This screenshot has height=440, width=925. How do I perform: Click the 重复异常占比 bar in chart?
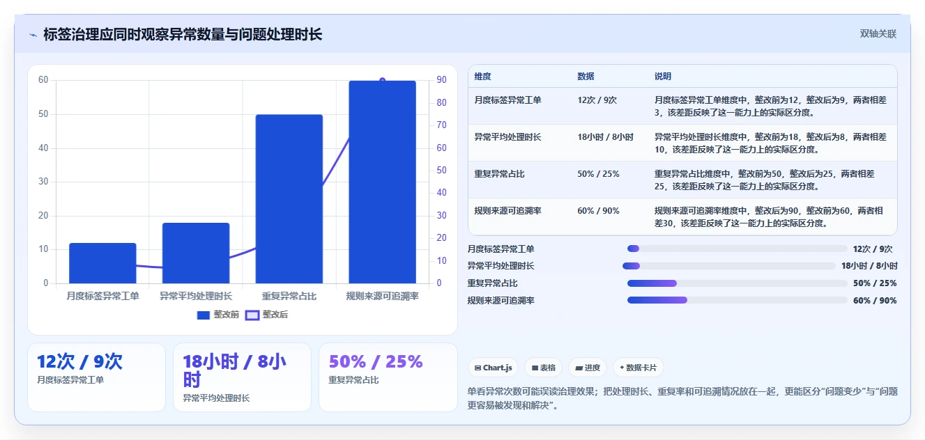coord(289,199)
